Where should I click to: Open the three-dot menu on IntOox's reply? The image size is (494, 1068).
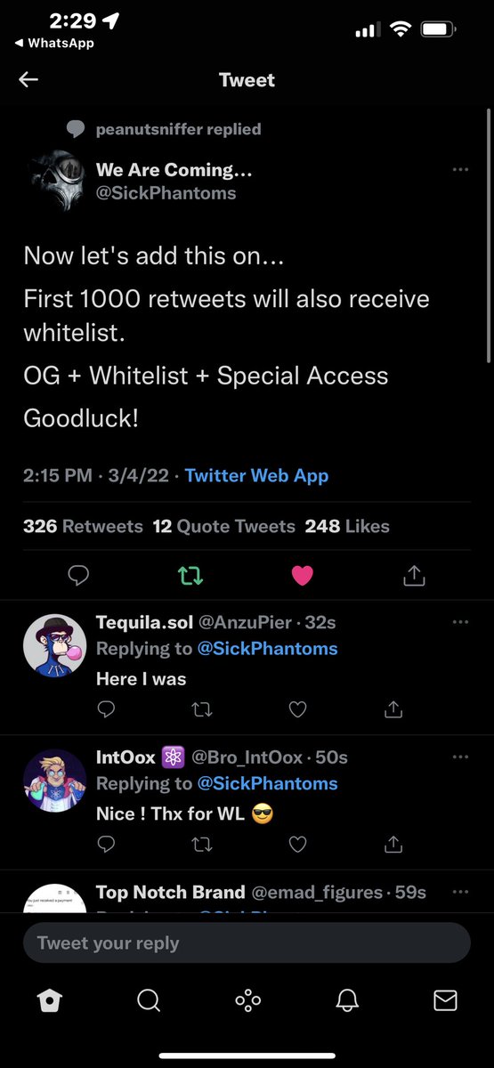pyautogui.click(x=460, y=757)
